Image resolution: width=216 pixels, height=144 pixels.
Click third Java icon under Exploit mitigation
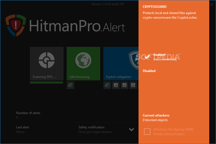133,85
